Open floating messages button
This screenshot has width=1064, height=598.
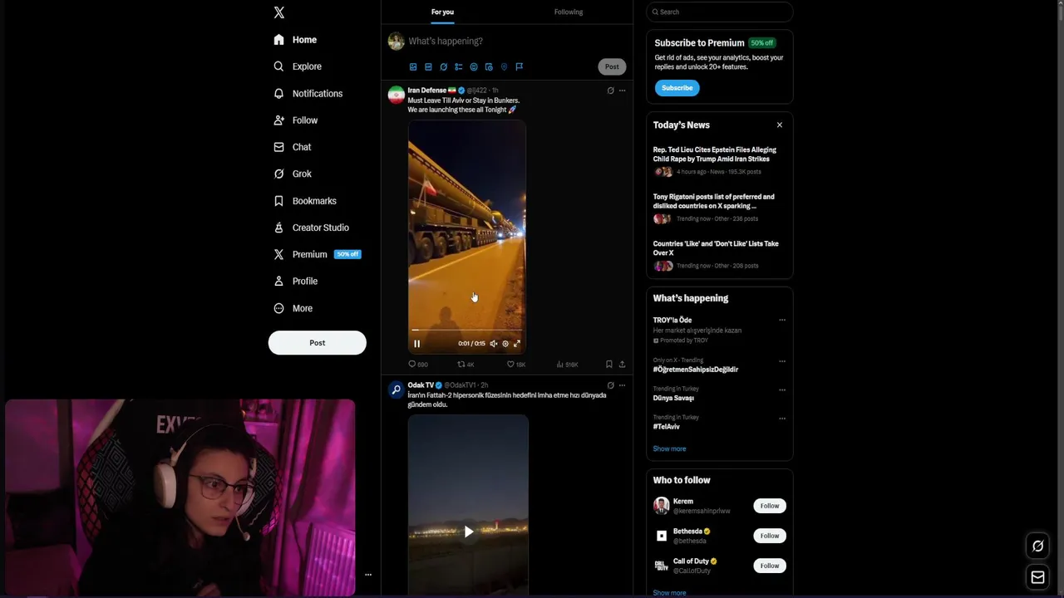[1037, 576]
